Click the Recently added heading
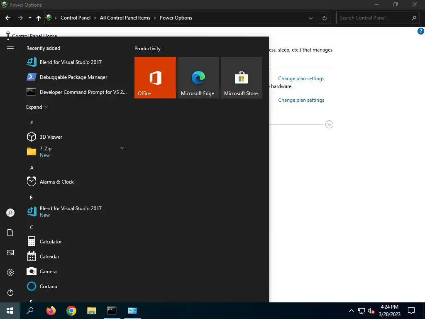Image resolution: width=425 pixels, height=319 pixels. (43, 48)
